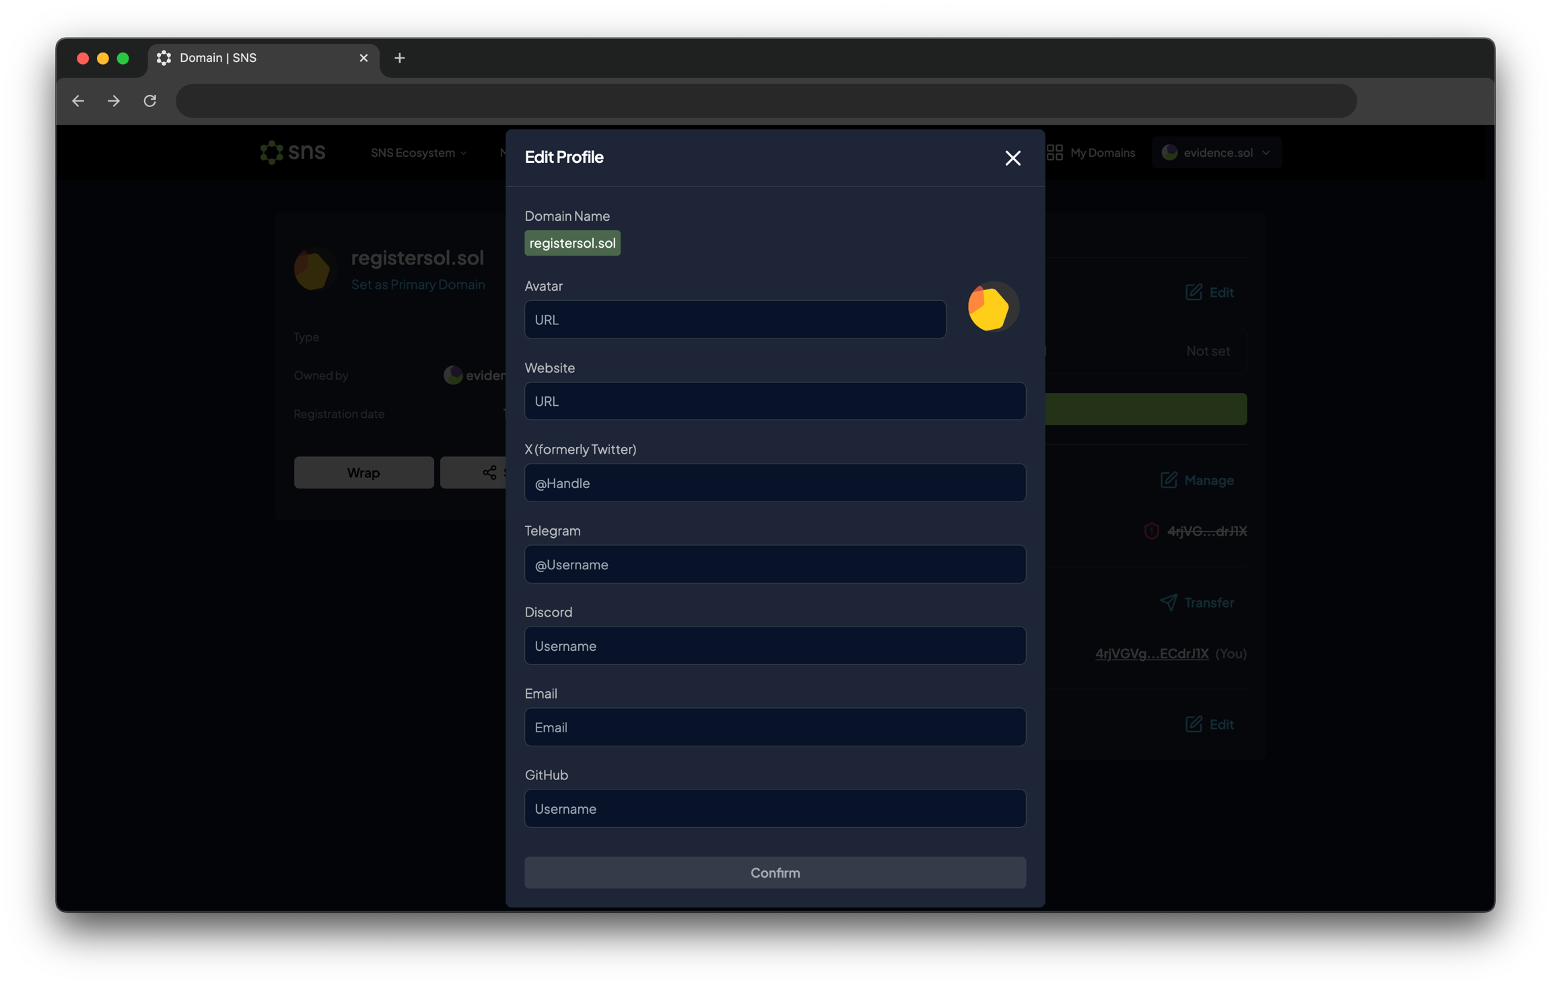Close the Edit Profile dialog
Screen dimensions: 1551x986
[1012, 158]
